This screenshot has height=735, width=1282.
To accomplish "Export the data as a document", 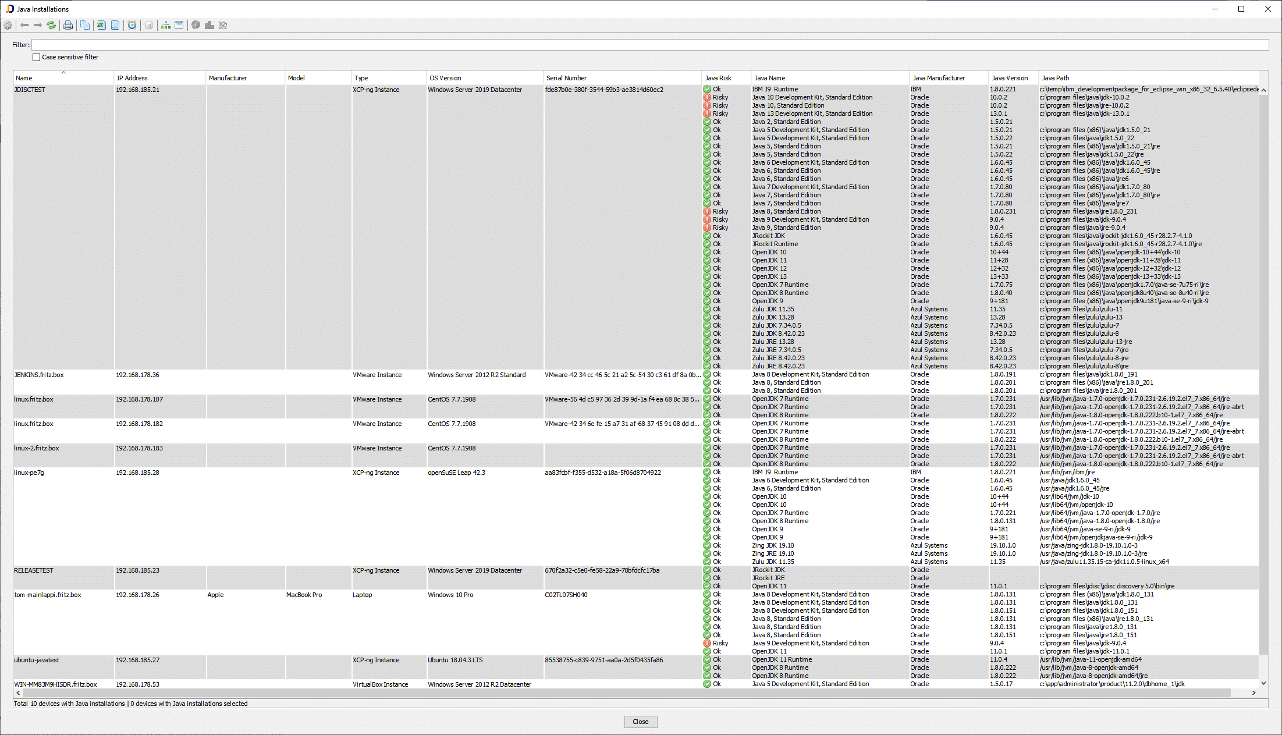I will tap(116, 25).
